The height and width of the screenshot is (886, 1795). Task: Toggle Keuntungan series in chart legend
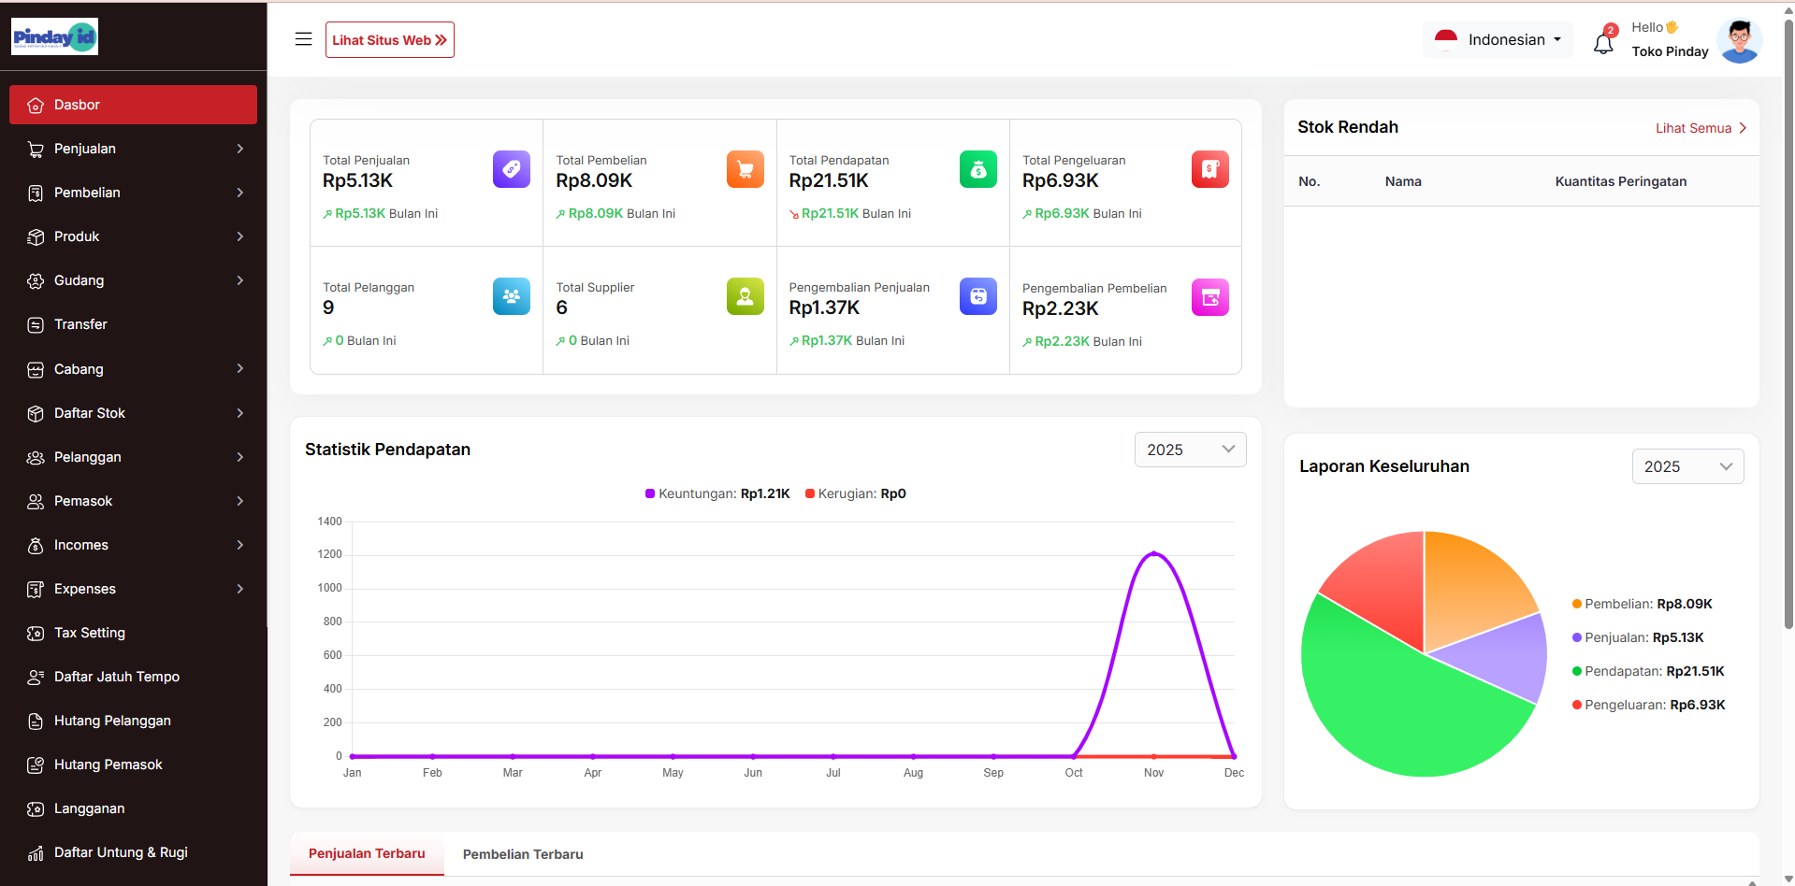tap(717, 493)
